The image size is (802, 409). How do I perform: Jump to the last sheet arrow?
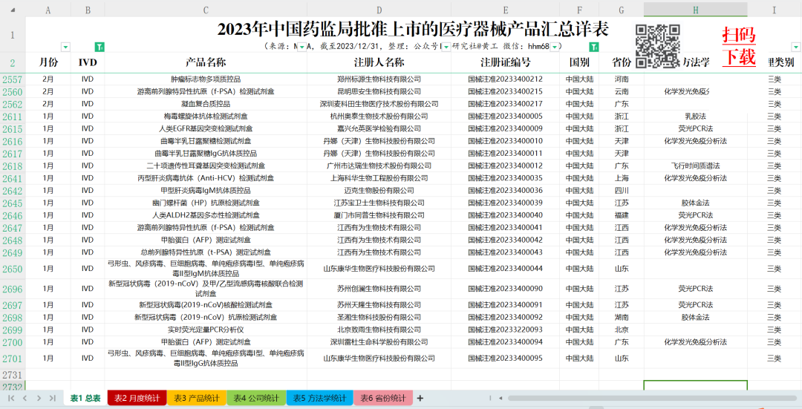click(x=52, y=399)
